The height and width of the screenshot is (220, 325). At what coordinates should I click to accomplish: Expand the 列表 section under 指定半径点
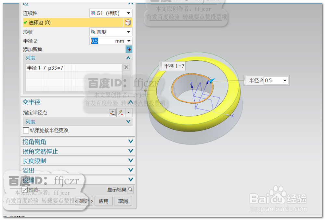tap(128, 122)
